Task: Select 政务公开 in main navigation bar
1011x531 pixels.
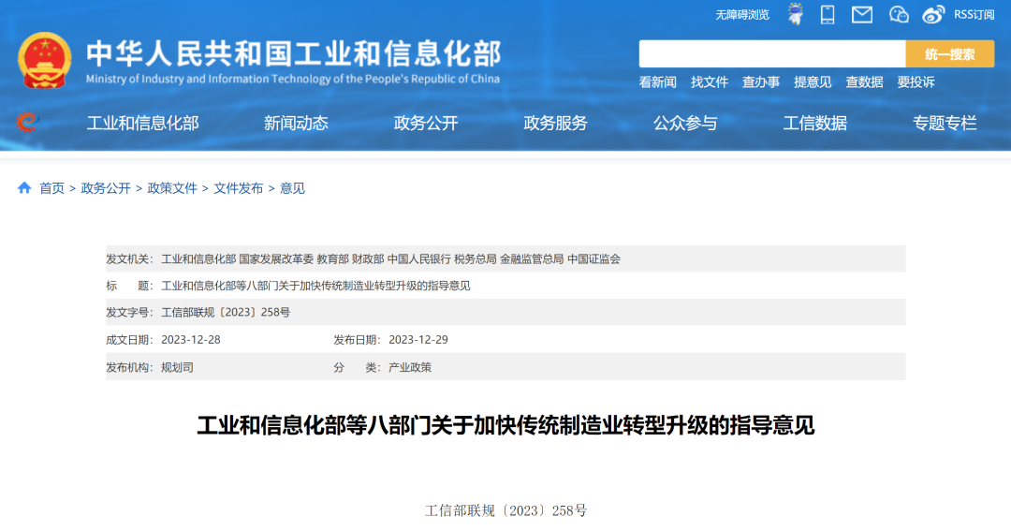Action: click(x=426, y=123)
